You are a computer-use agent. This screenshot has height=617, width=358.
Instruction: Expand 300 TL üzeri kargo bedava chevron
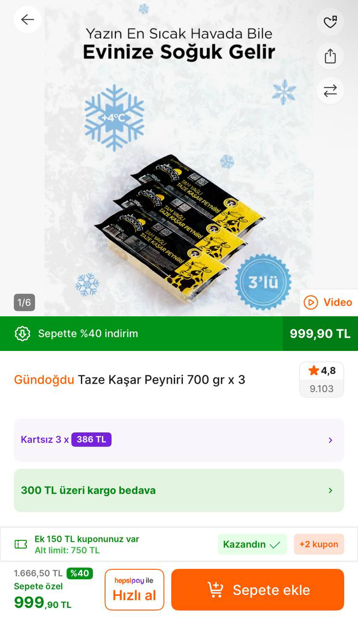pos(330,490)
